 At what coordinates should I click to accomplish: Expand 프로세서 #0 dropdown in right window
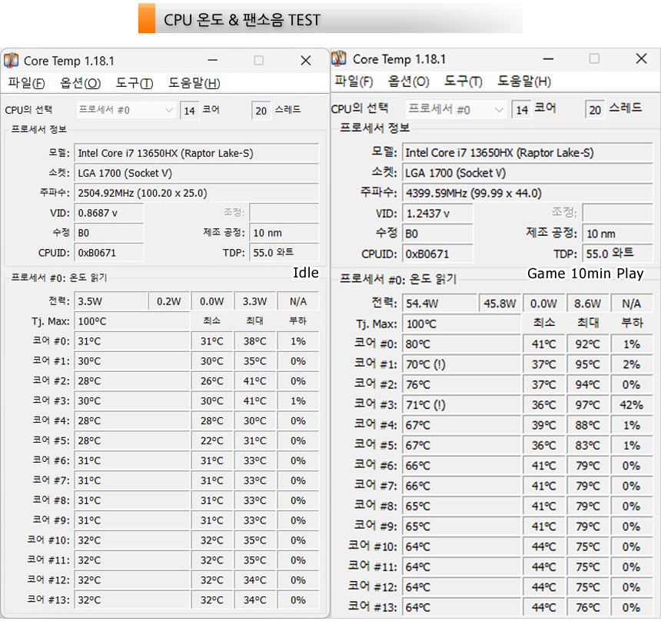456,110
